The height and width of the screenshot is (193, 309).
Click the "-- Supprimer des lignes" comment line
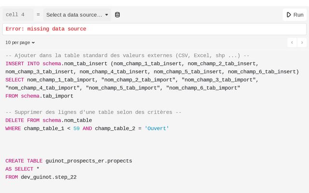93,112
